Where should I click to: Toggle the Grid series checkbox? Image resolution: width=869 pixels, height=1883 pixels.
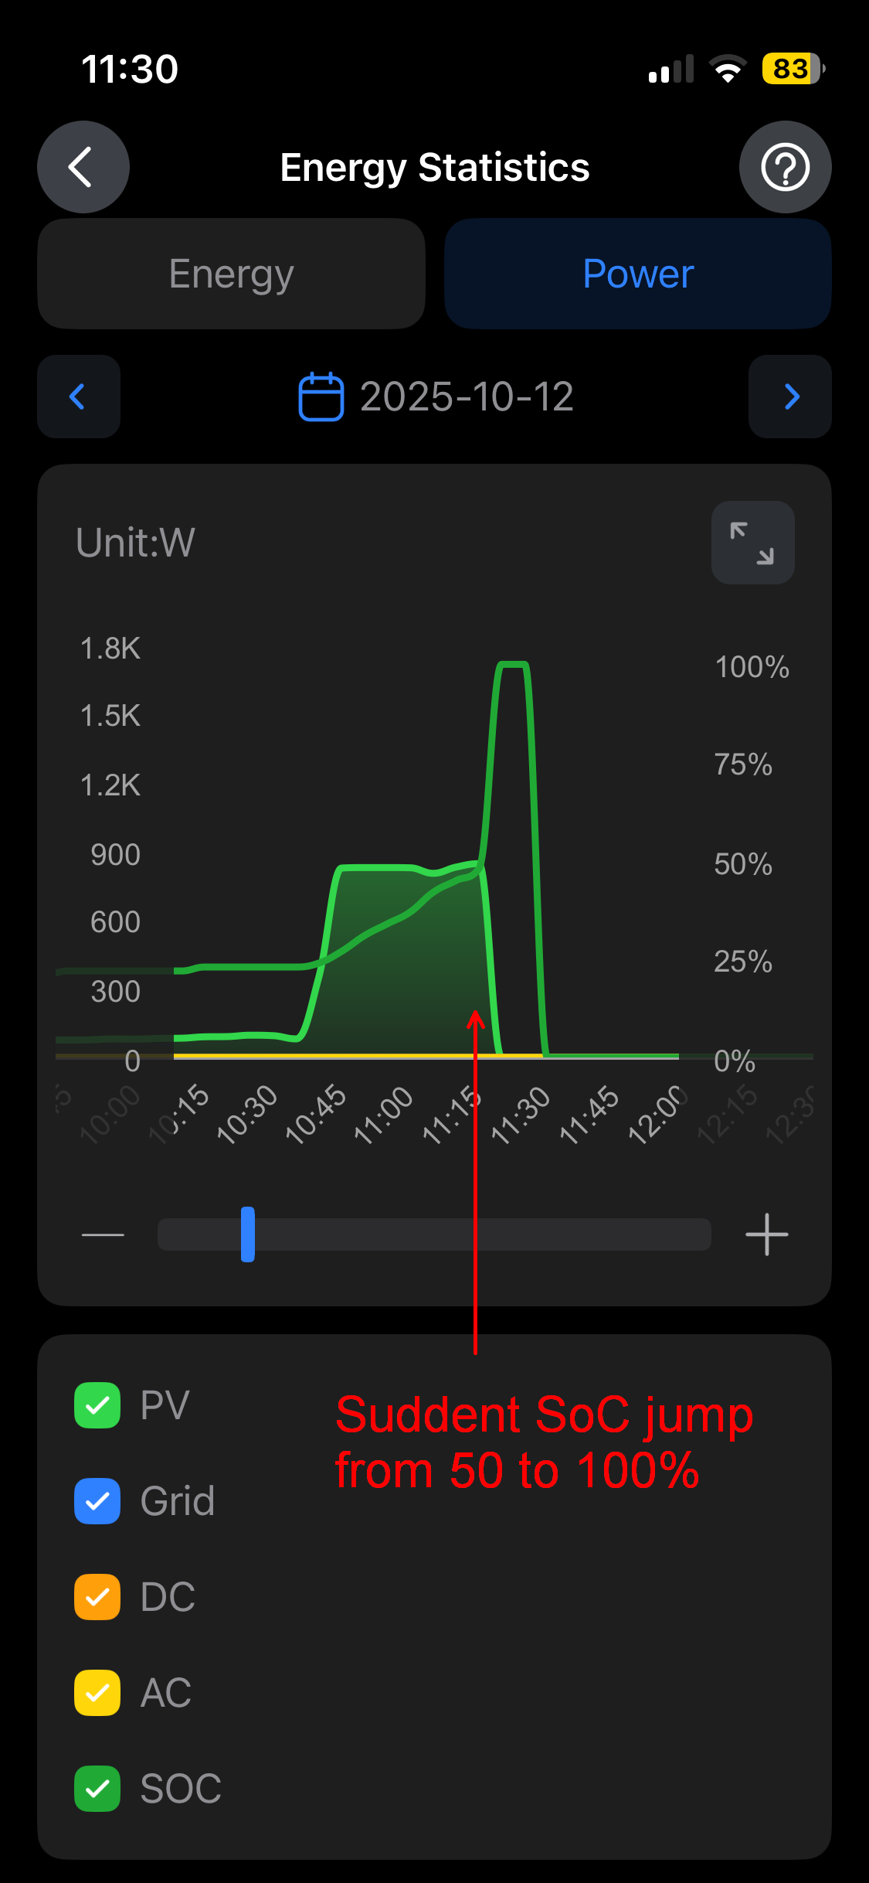click(x=97, y=1501)
